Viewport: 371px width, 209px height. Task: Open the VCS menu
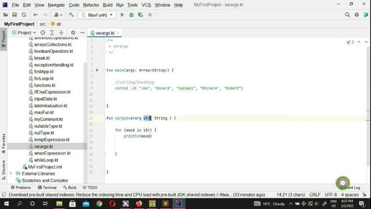pyautogui.click(x=146, y=5)
